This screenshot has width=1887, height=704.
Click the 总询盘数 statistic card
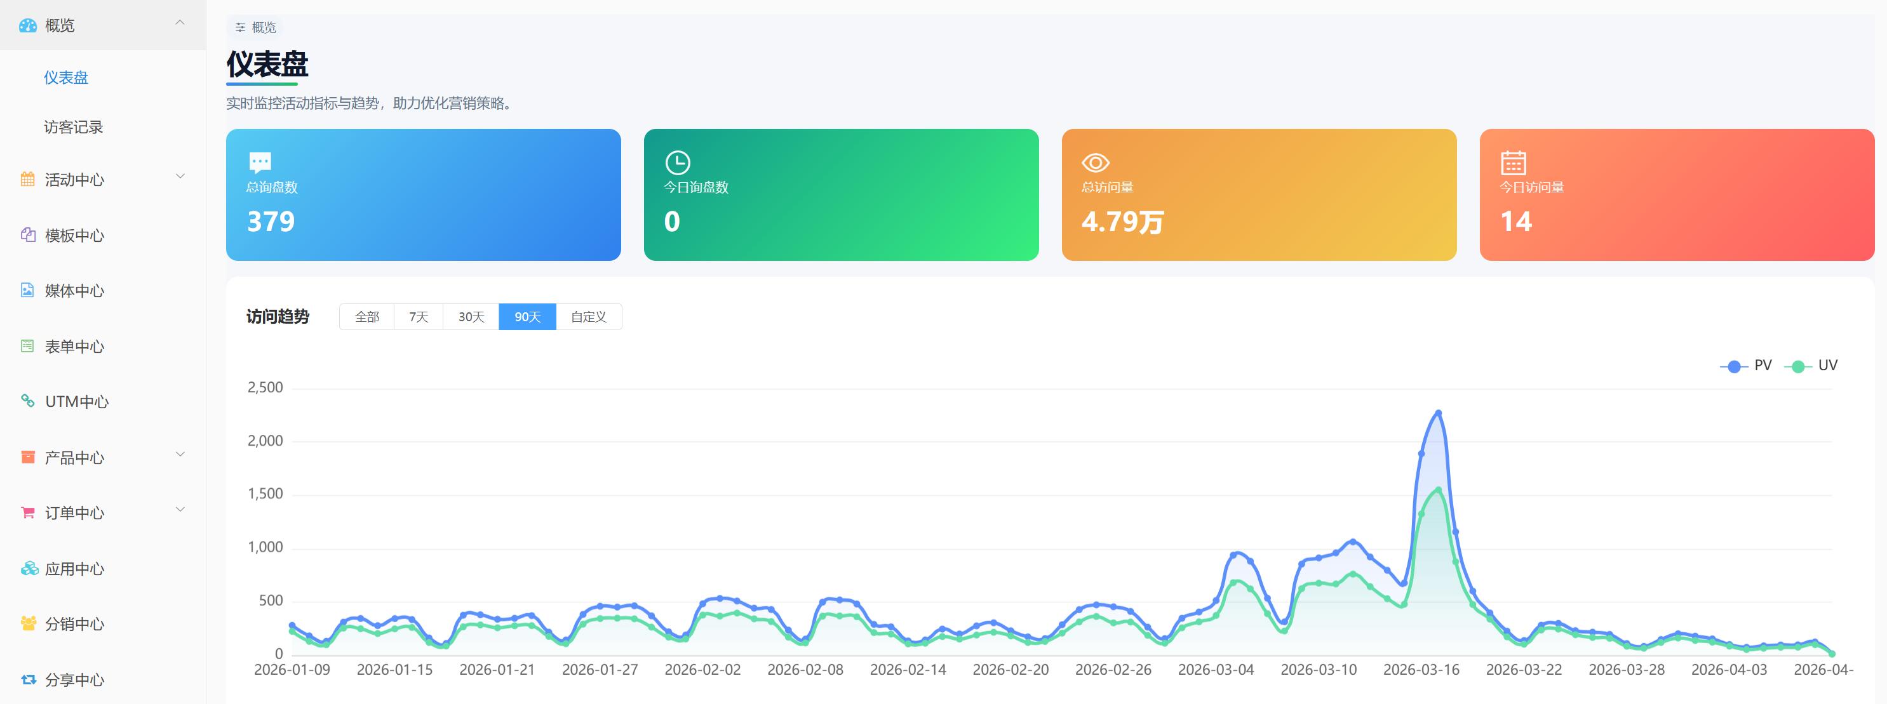pyautogui.click(x=424, y=195)
